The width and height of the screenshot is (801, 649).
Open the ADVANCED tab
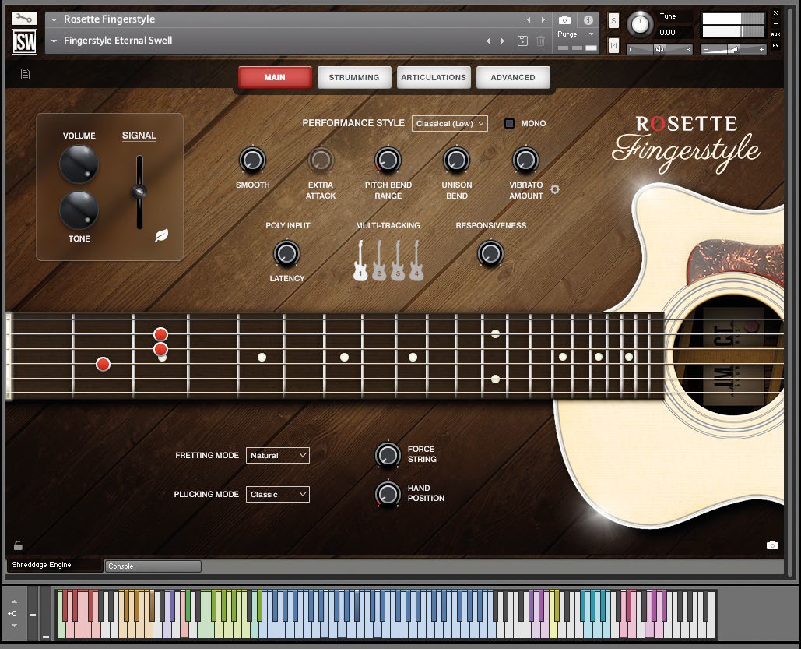tap(513, 77)
